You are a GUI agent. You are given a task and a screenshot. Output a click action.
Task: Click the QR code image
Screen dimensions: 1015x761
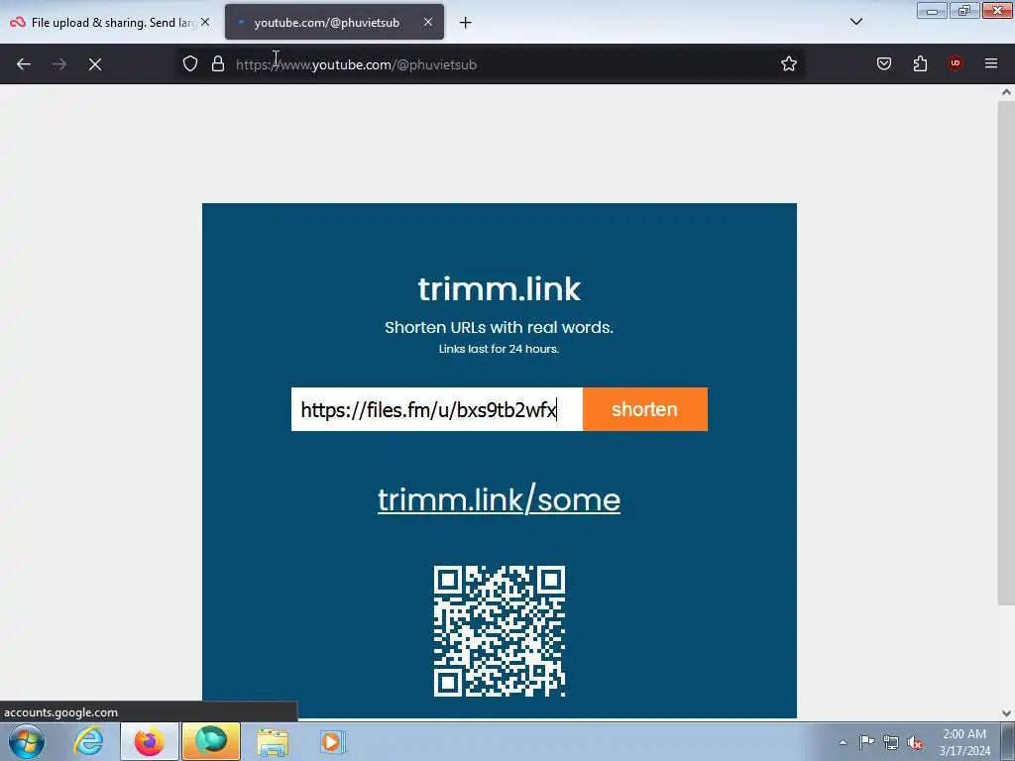click(500, 631)
